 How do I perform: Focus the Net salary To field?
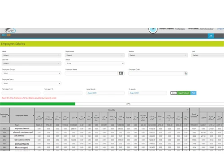coord(63,93)
